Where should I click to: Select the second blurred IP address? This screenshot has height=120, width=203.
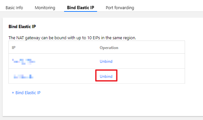click(24, 77)
